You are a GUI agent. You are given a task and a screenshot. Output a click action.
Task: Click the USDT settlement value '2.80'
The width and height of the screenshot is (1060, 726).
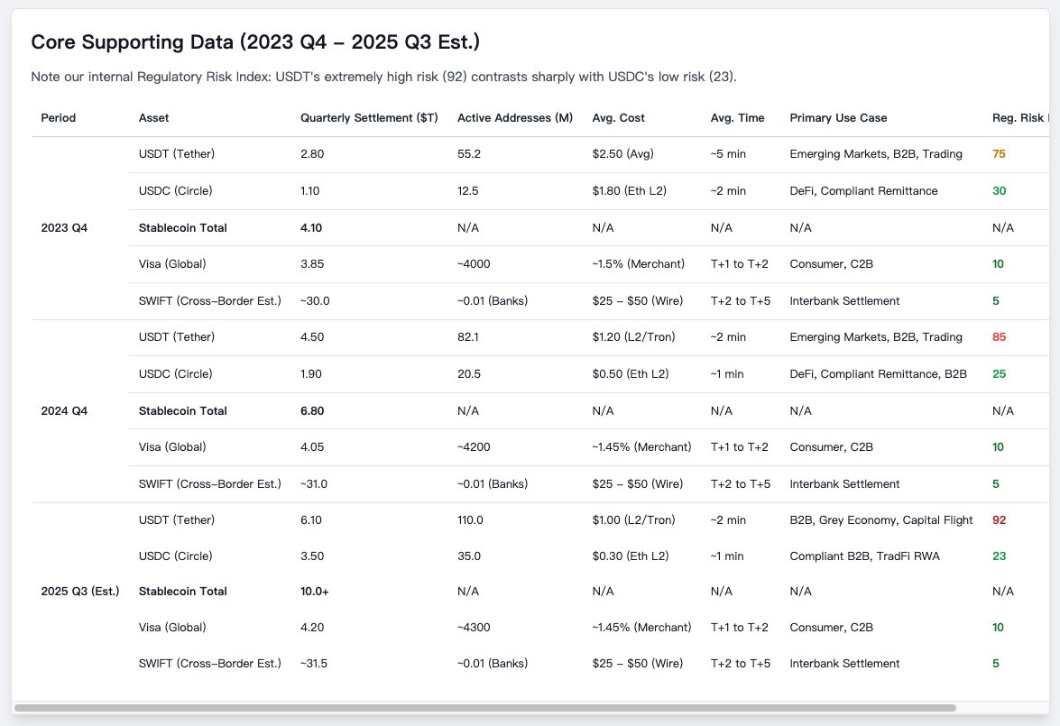point(312,154)
